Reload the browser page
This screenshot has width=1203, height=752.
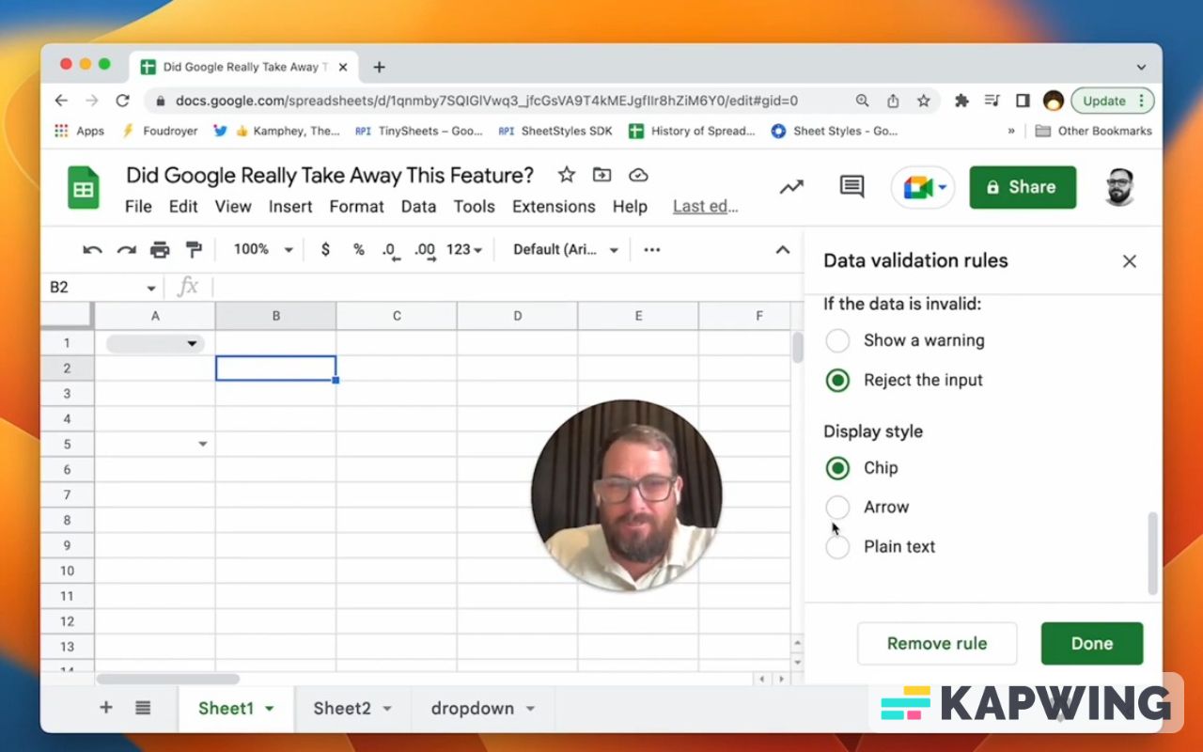(x=122, y=101)
